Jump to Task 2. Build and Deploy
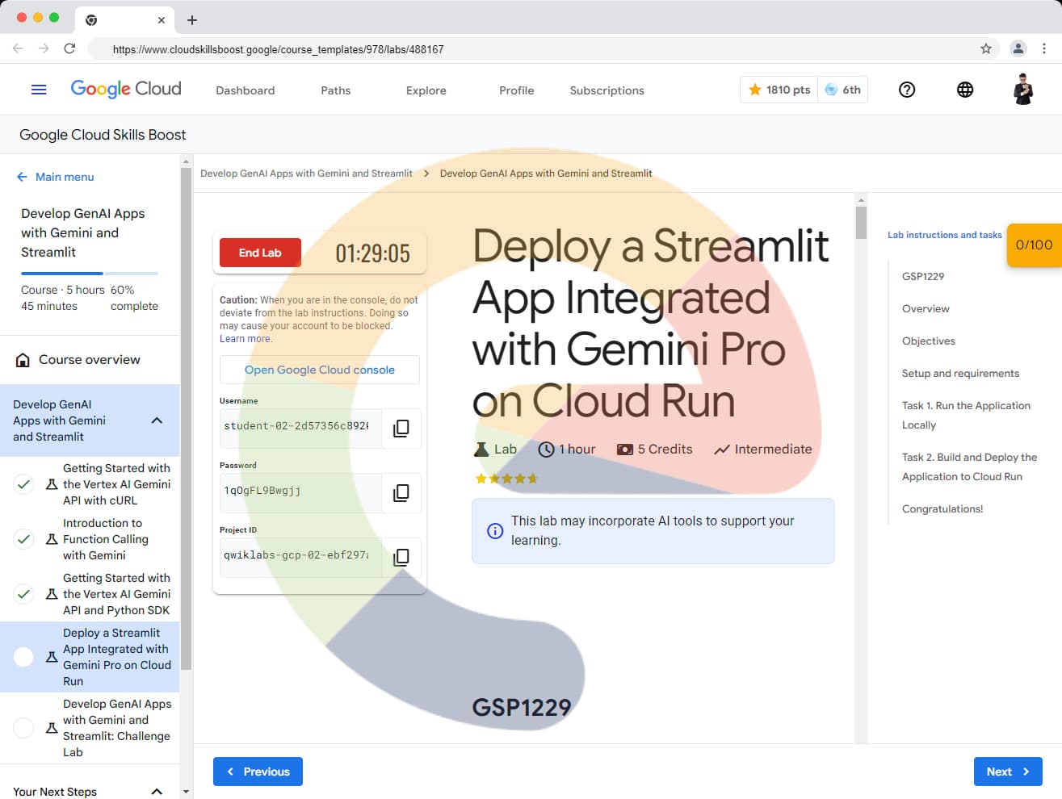 point(969,467)
